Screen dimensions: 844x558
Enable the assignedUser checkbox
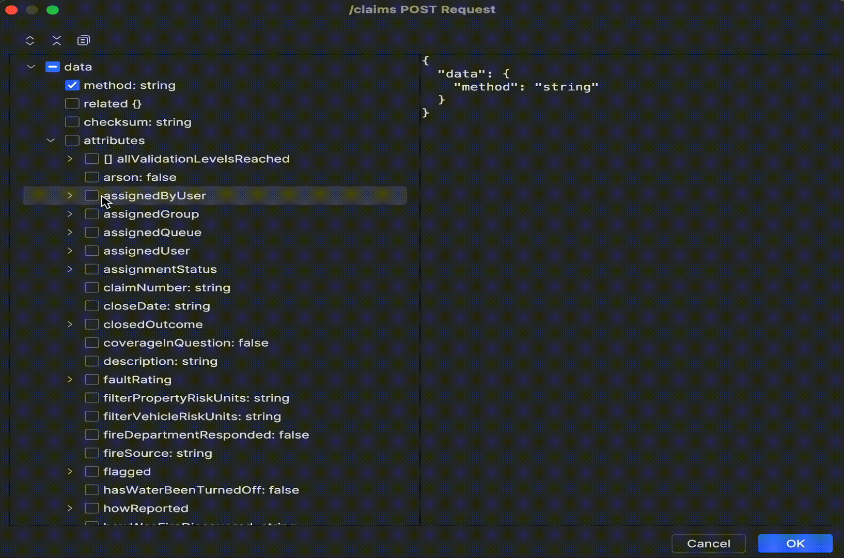click(92, 251)
